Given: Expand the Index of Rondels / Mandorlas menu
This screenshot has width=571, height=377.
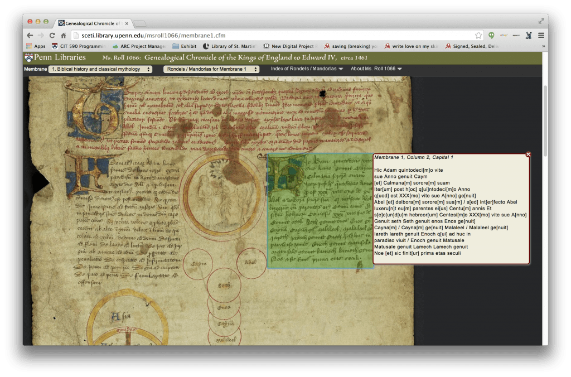Looking at the screenshot, I should (x=307, y=69).
